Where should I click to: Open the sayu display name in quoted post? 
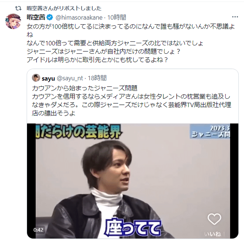[48, 78]
